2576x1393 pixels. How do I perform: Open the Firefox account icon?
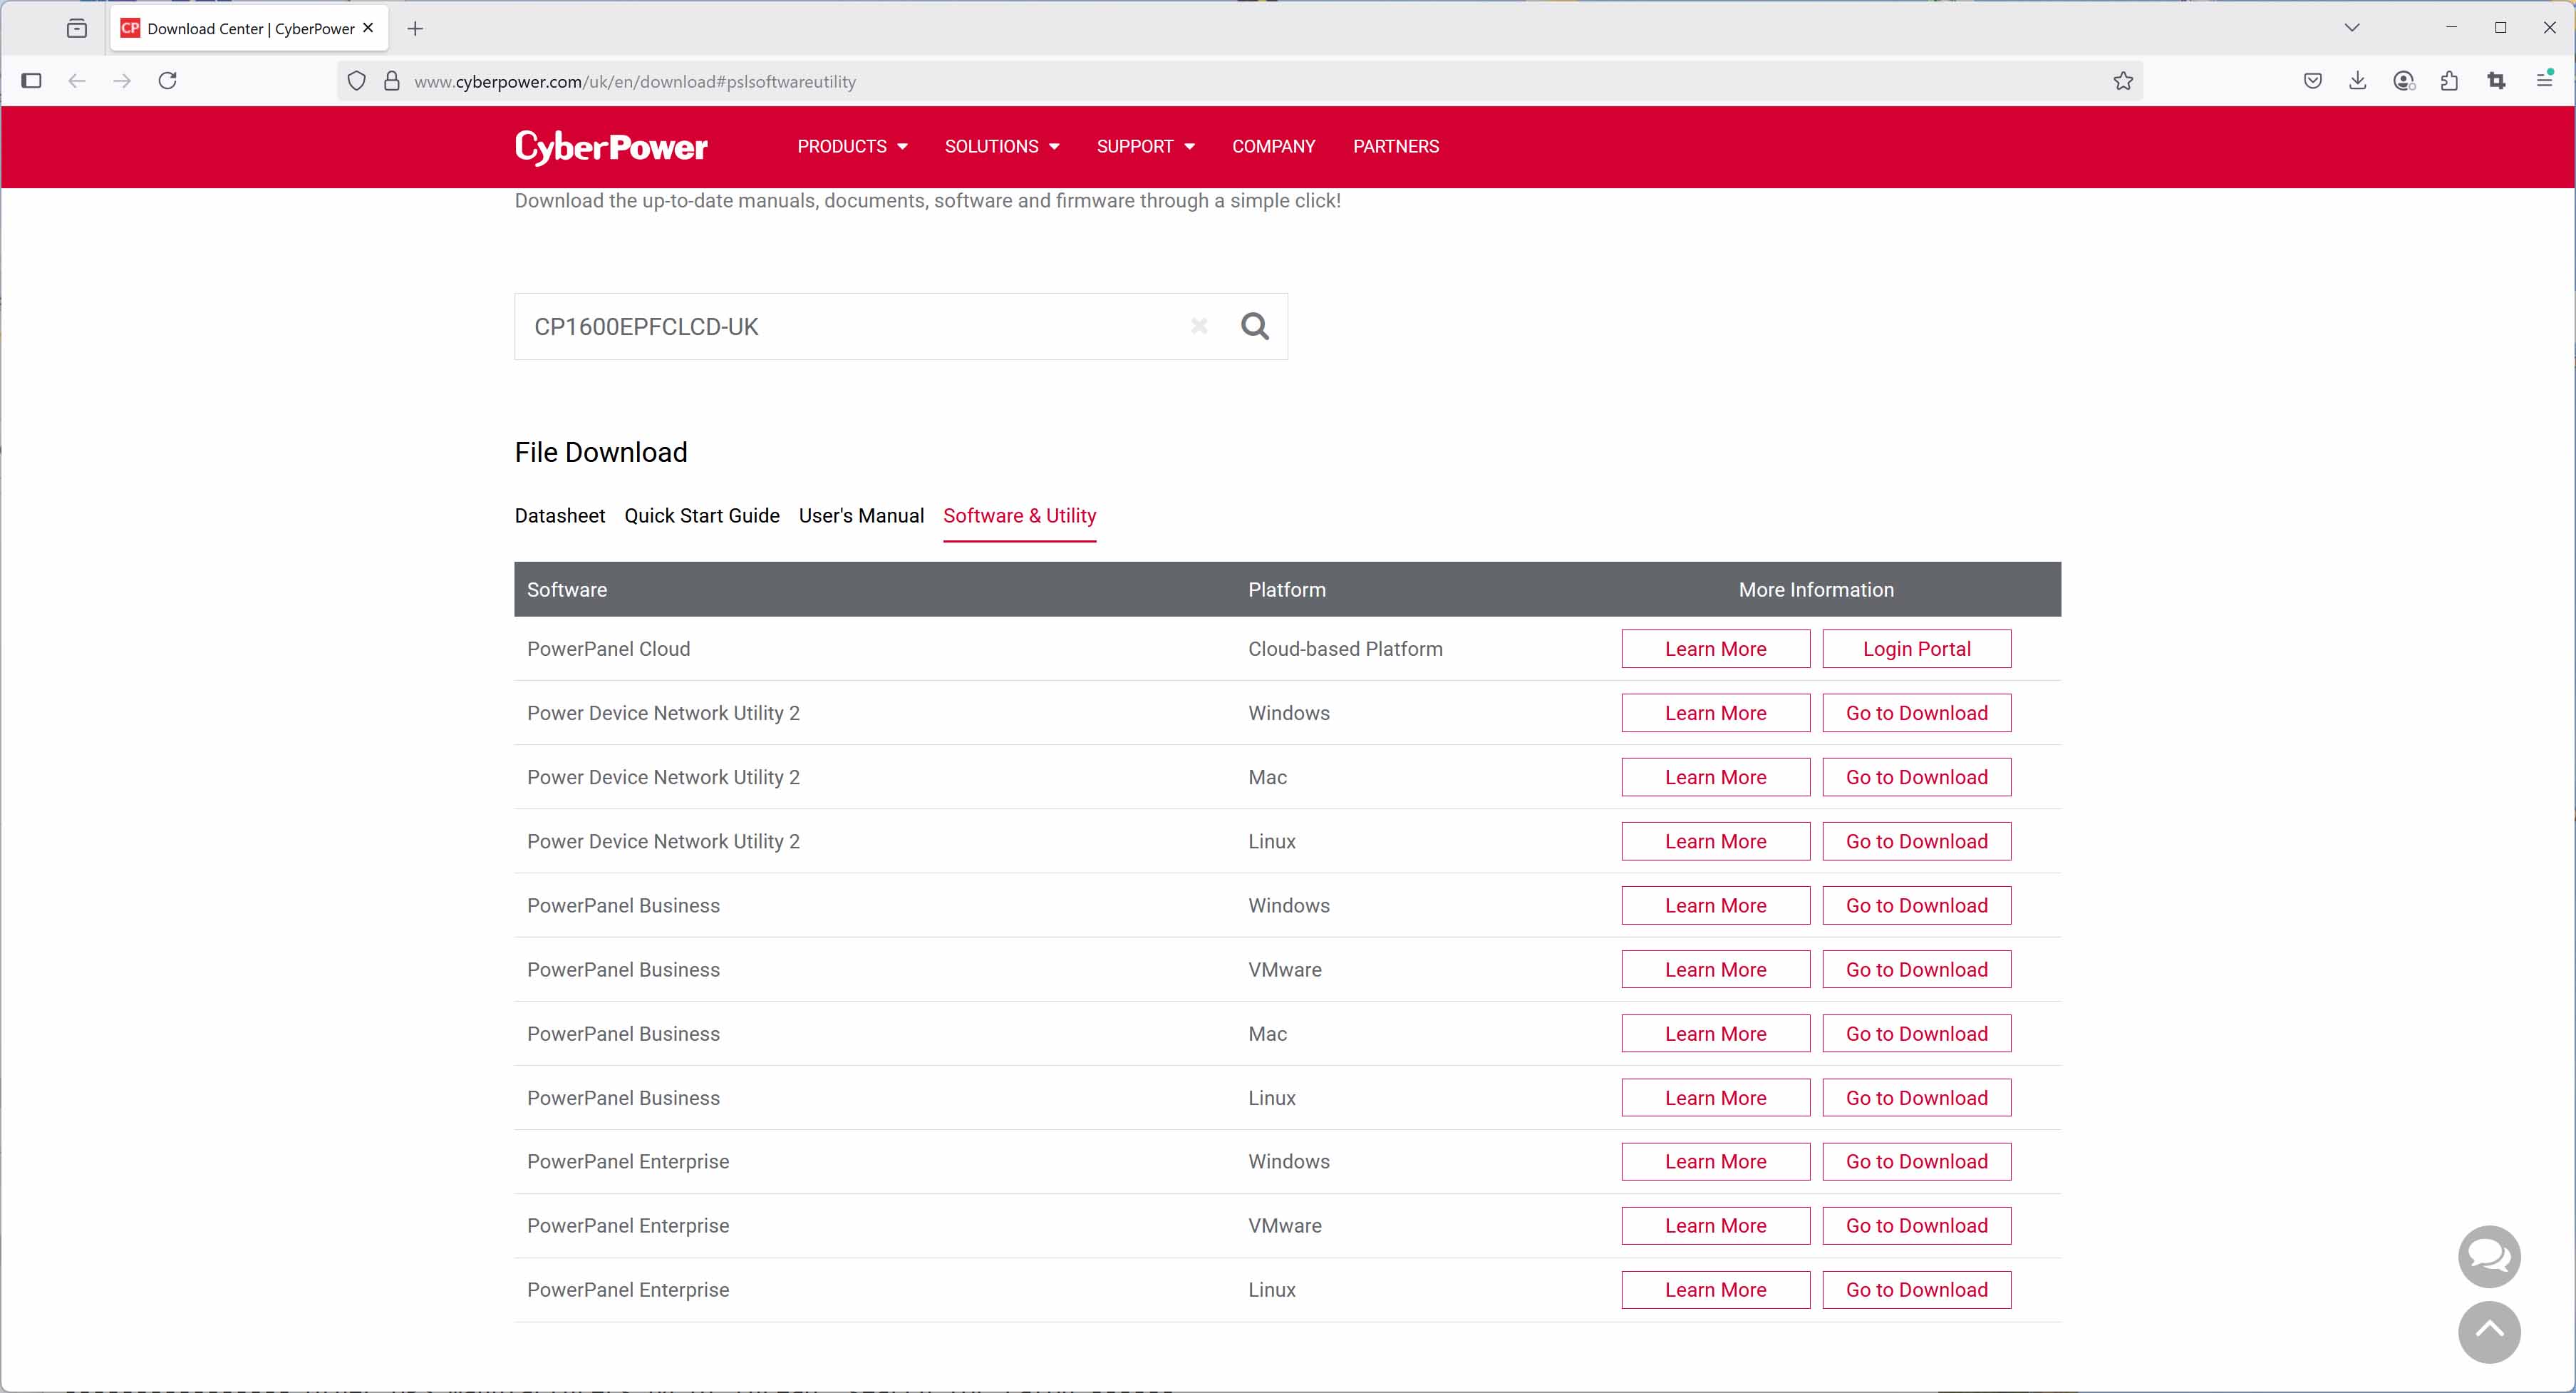(x=2404, y=81)
